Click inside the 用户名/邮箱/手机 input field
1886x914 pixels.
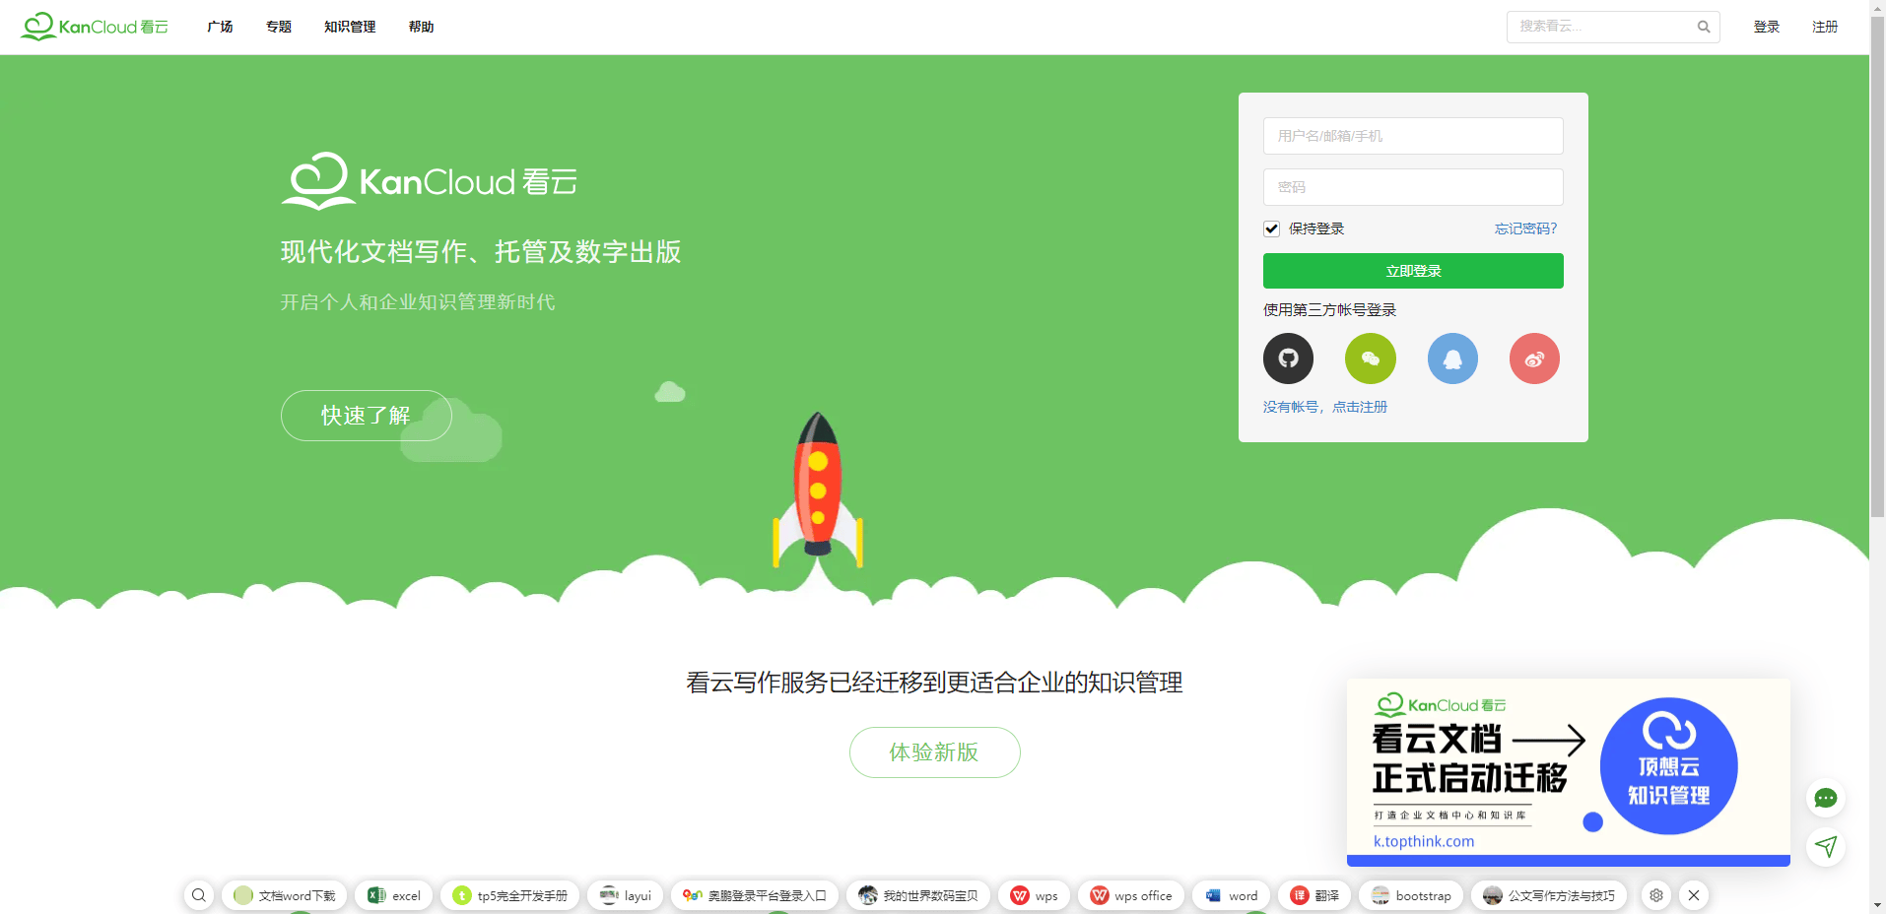point(1412,136)
